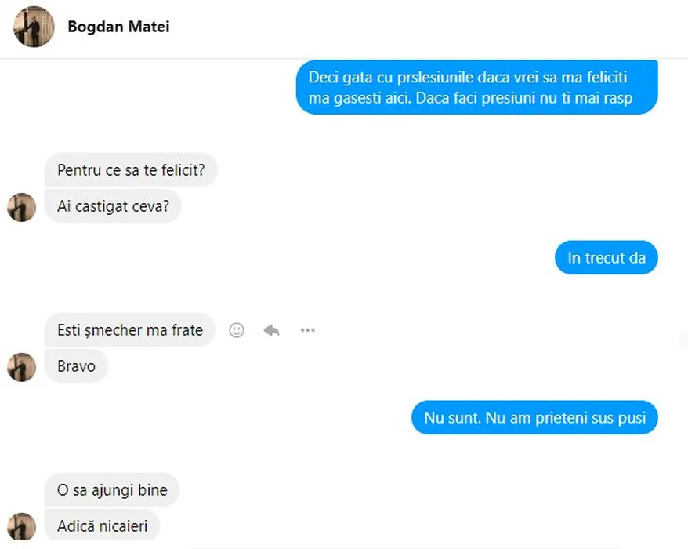Select the "In trecut da" sent message
Viewport: 688px width, 549px height.
[x=607, y=258]
